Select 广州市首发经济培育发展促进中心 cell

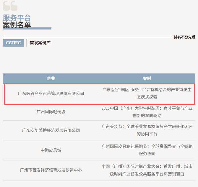coord(51,170)
